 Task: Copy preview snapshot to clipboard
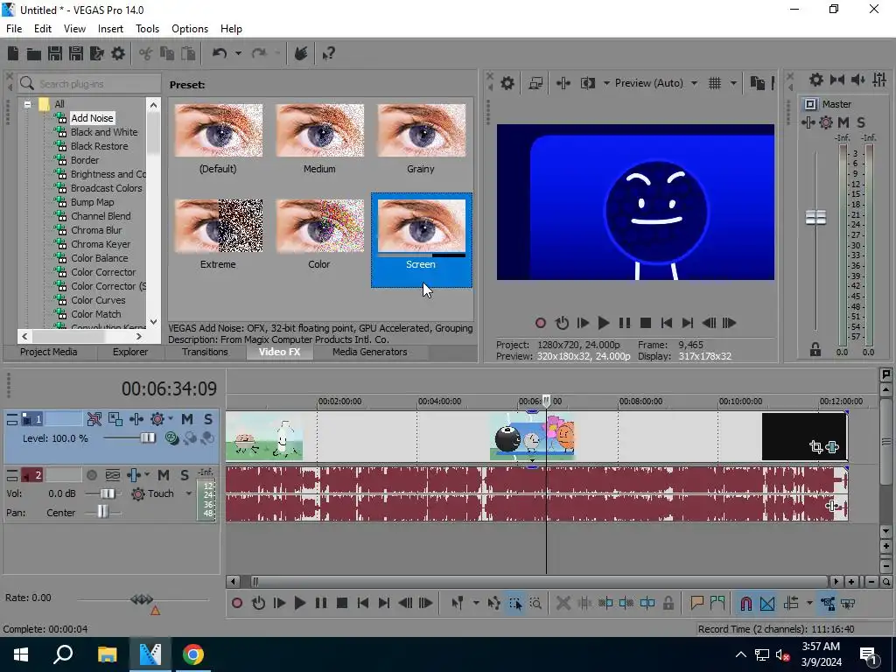pyautogui.click(x=757, y=83)
